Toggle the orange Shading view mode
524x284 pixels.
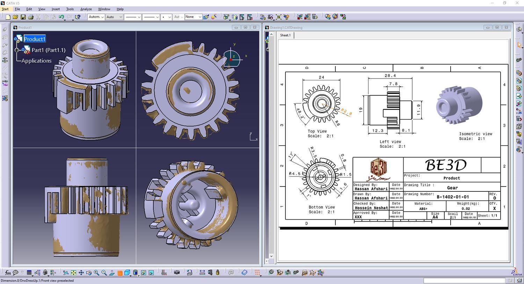[x=120, y=272]
